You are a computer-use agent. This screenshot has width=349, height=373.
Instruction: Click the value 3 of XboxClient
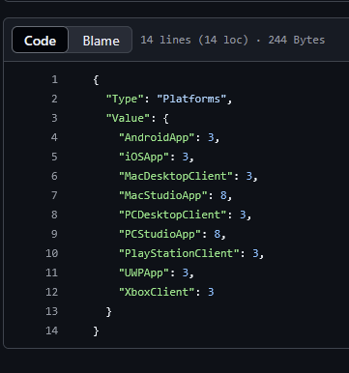pyautogui.click(x=211, y=292)
